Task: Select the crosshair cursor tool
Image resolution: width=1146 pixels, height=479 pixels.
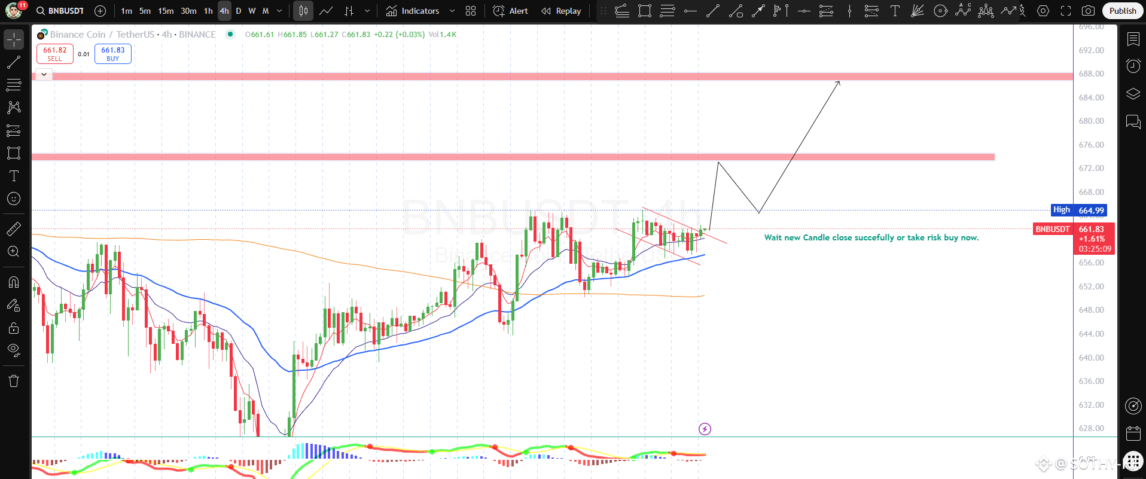Action: coord(14,39)
